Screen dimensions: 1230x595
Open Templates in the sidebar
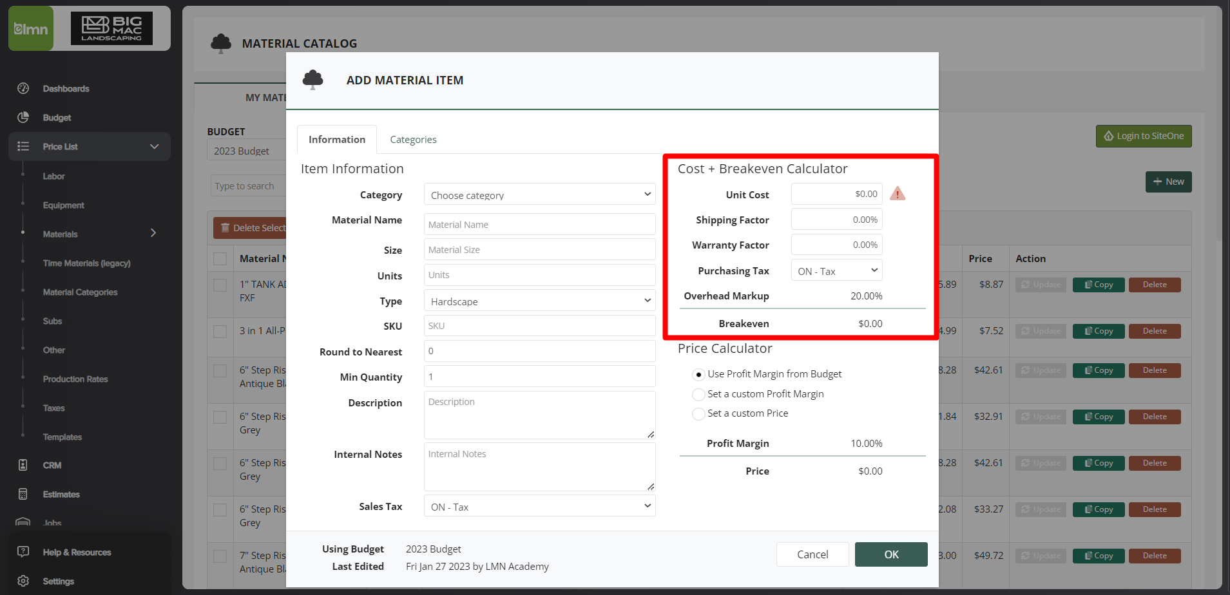[62, 437]
